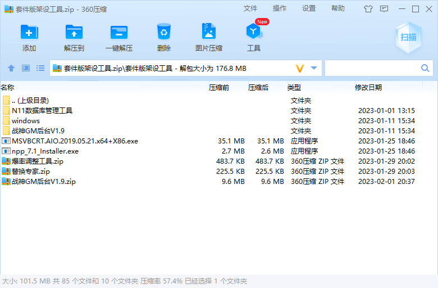Open the feedback message icon in the title bar
Viewport: 438px width, 288px height.
point(384,9)
